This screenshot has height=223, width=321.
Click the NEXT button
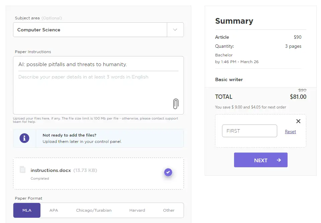261,160
